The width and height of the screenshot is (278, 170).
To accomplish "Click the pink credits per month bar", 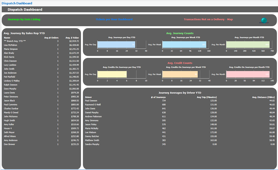I will pyautogui.click(x=248, y=74).
